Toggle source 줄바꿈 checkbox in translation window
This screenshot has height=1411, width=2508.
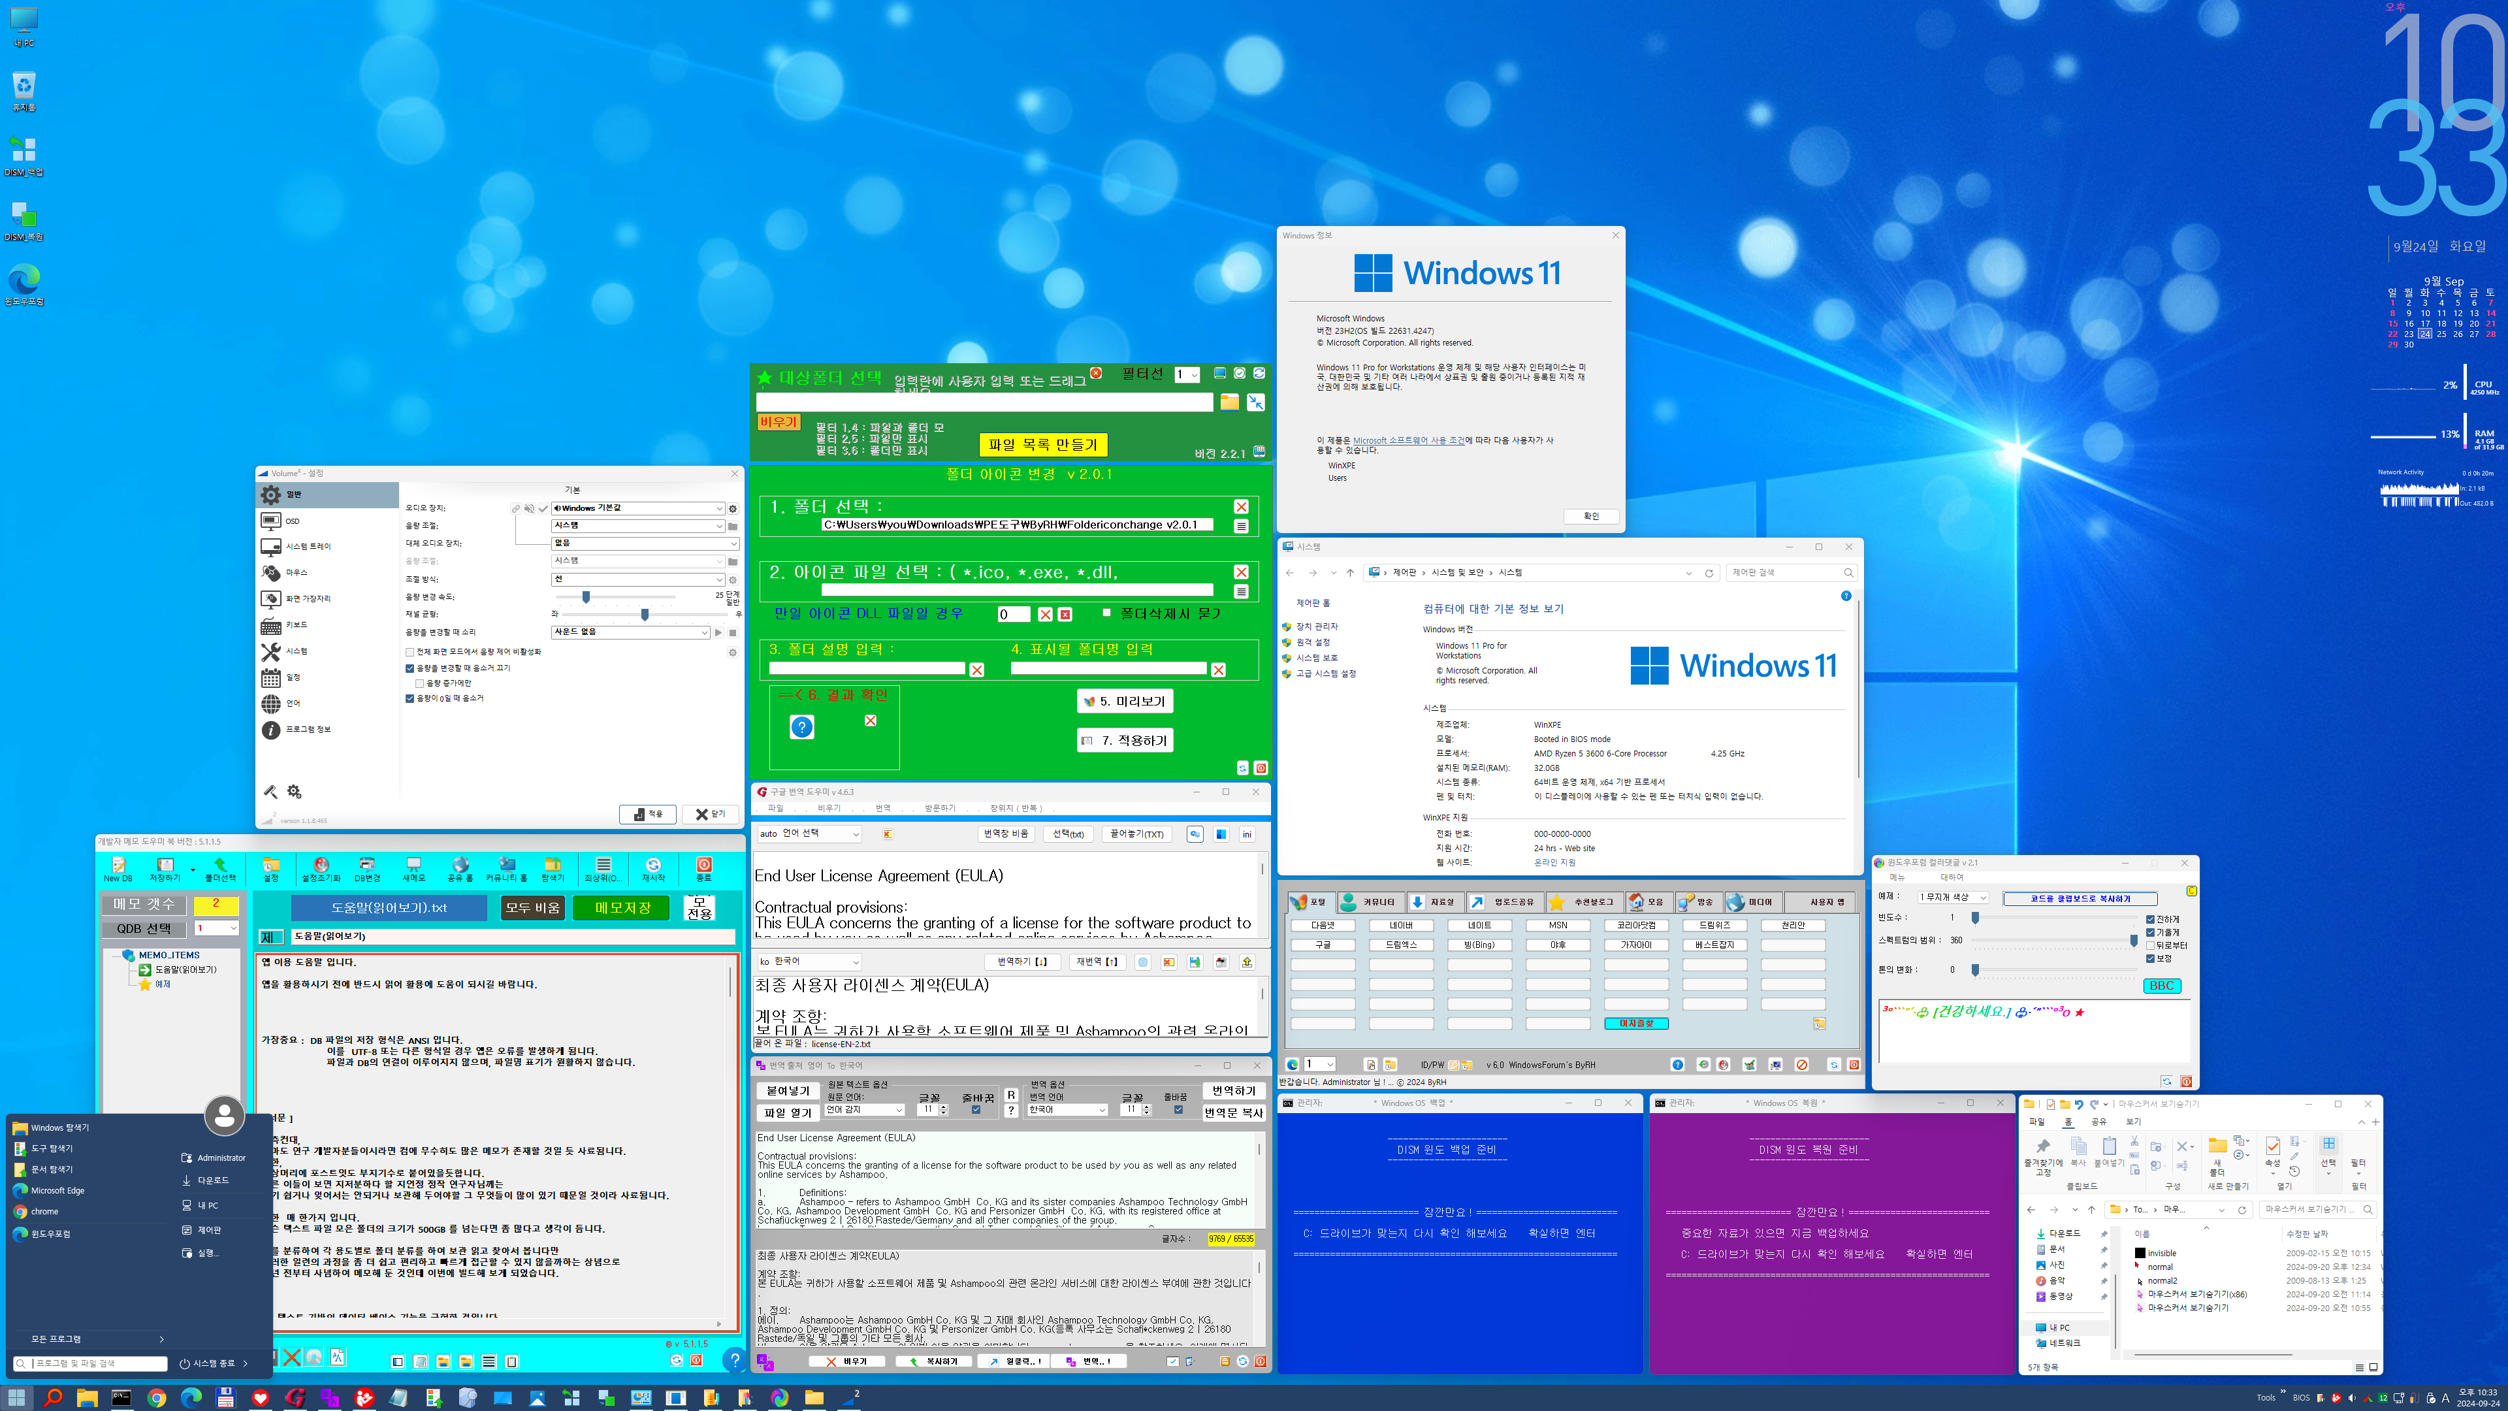[976, 1109]
